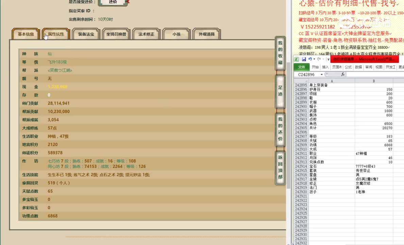The height and width of the screenshot is (245, 404).
Task: Open the 坐骑召唤兽 tab
Action: (x=116, y=34)
